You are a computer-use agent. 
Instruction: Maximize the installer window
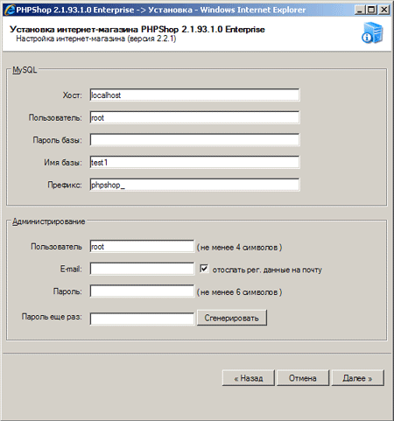pos(371,10)
